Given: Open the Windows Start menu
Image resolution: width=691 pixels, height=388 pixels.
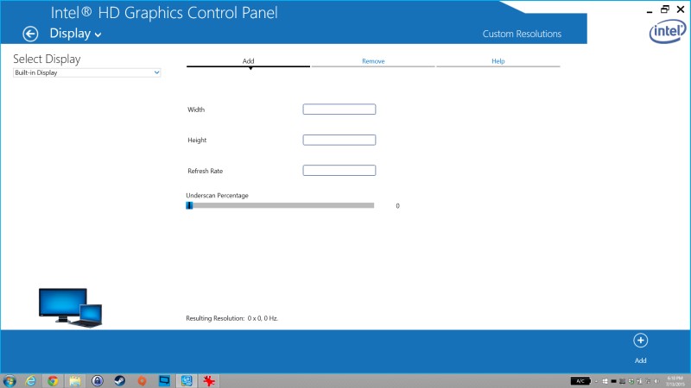Looking at the screenshot, I should 10,380.
